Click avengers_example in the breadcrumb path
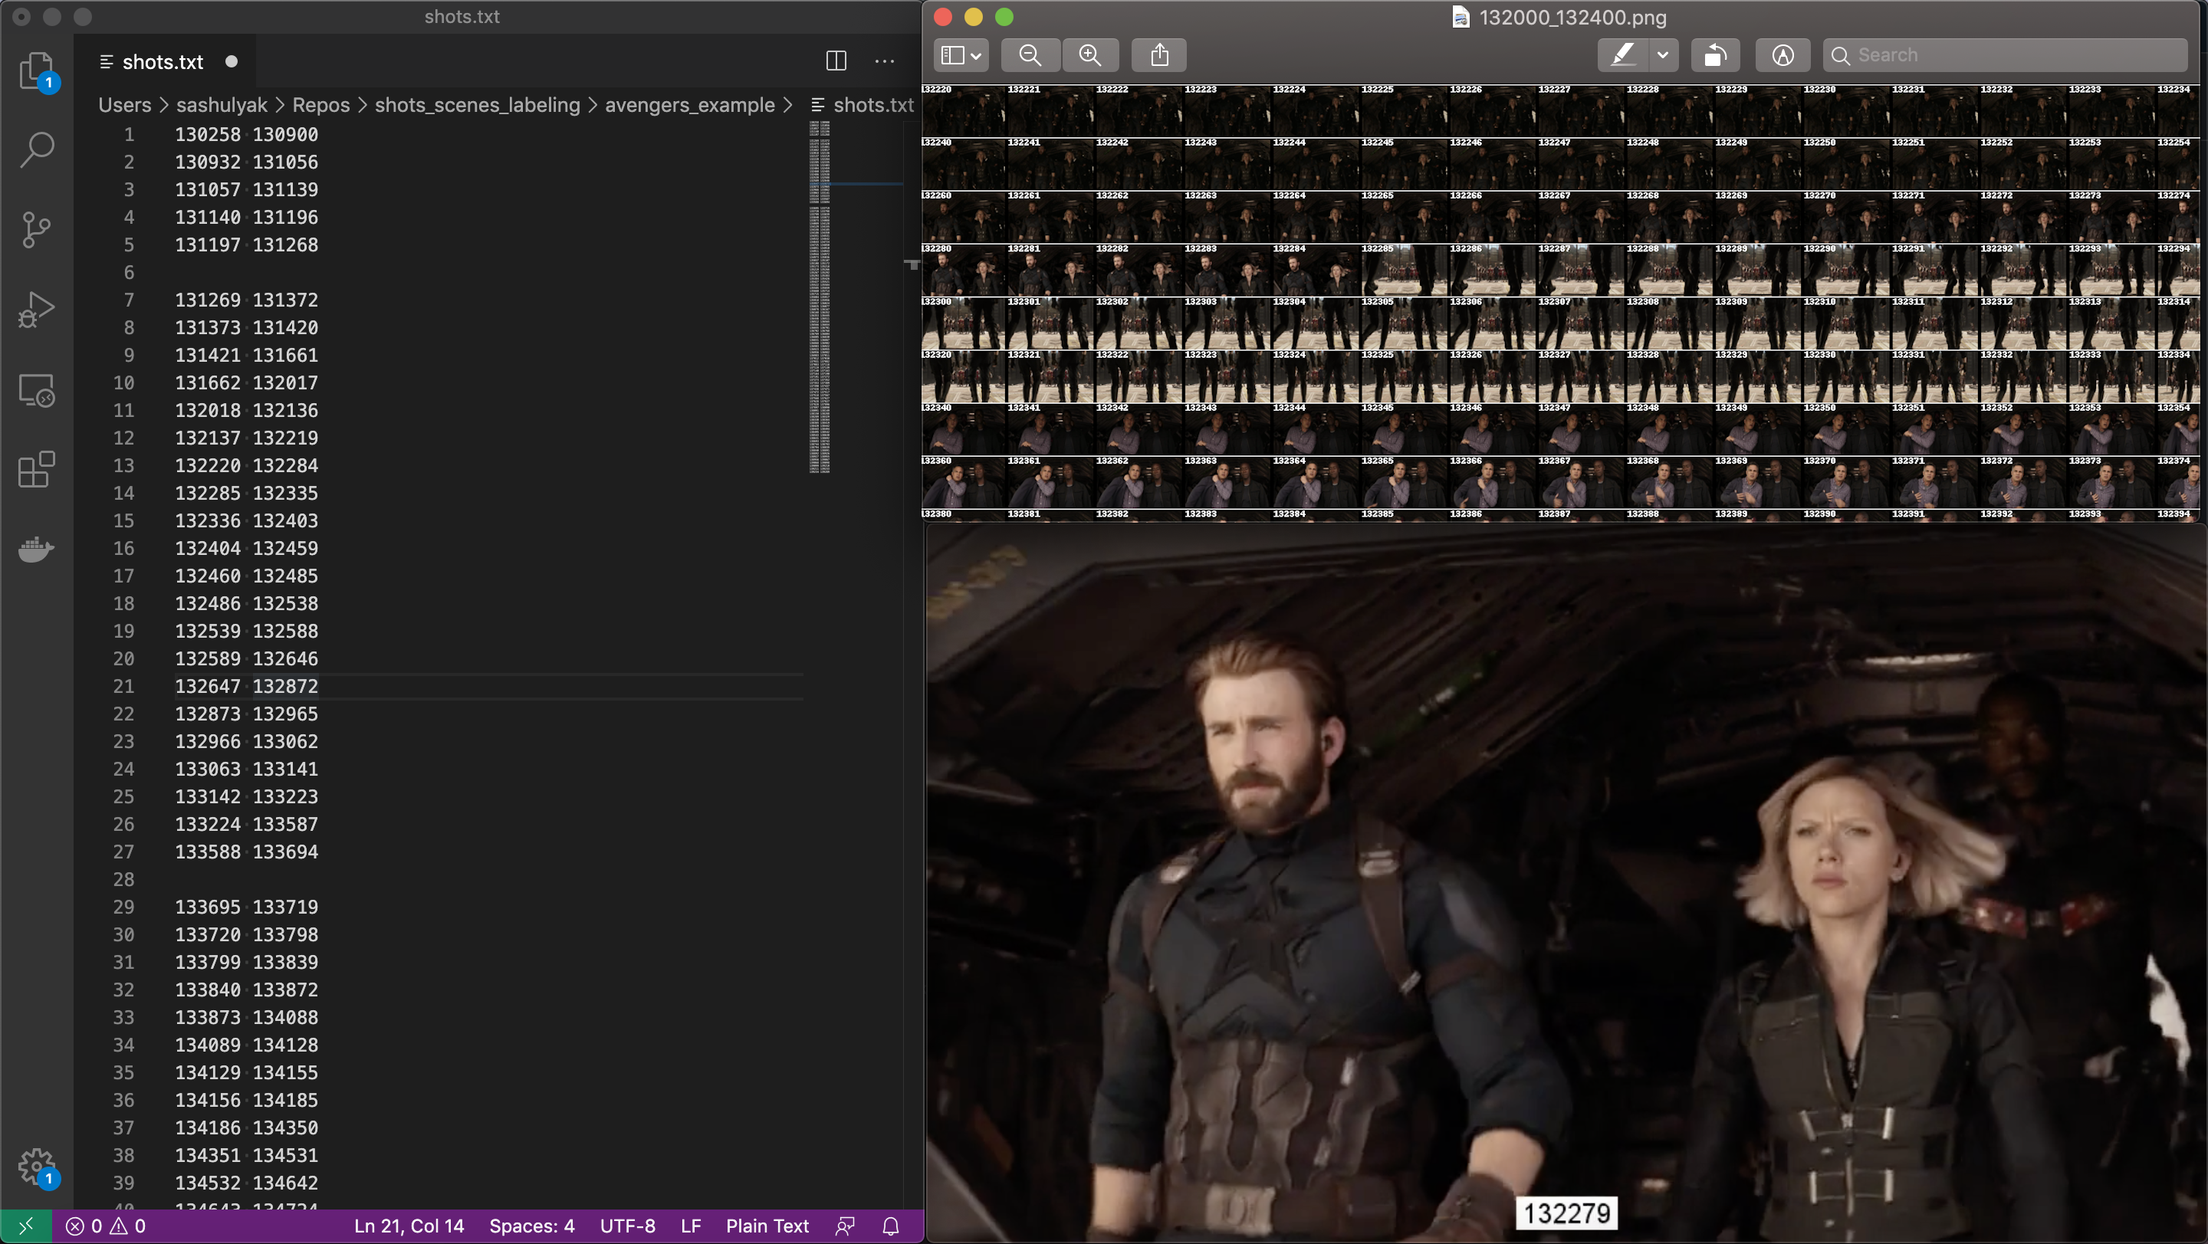The image size is (2208, 1244). pos(689,104)
